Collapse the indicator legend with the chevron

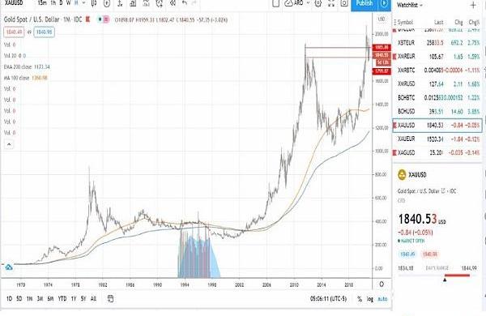pyautogui.click(x=9, y=144)
